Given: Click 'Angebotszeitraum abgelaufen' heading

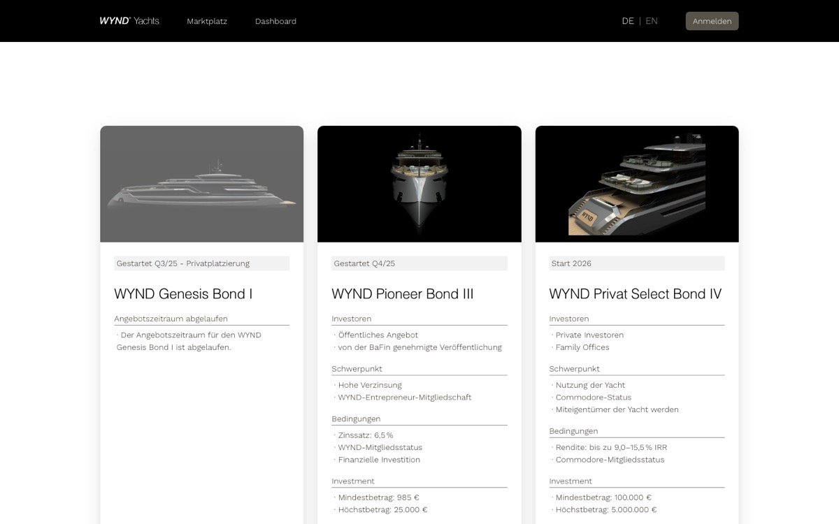Looking at the screenshot, I should (171, 319).
